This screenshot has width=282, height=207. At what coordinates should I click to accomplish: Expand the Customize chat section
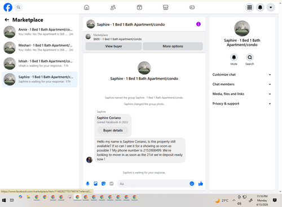click(x=242, y=75)
